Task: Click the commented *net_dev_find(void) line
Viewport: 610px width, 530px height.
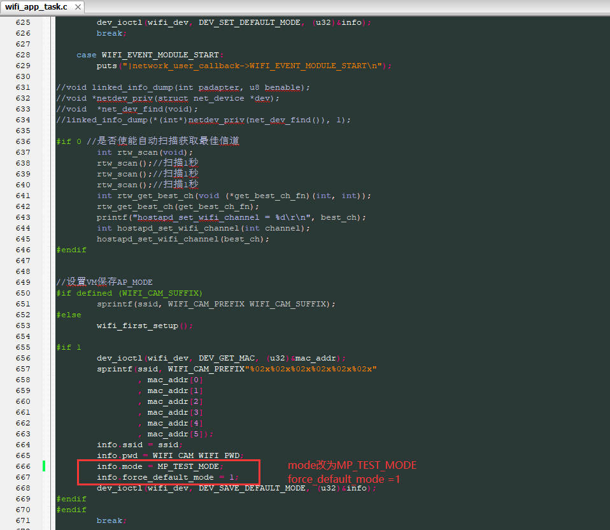Action: coord(127,110)
